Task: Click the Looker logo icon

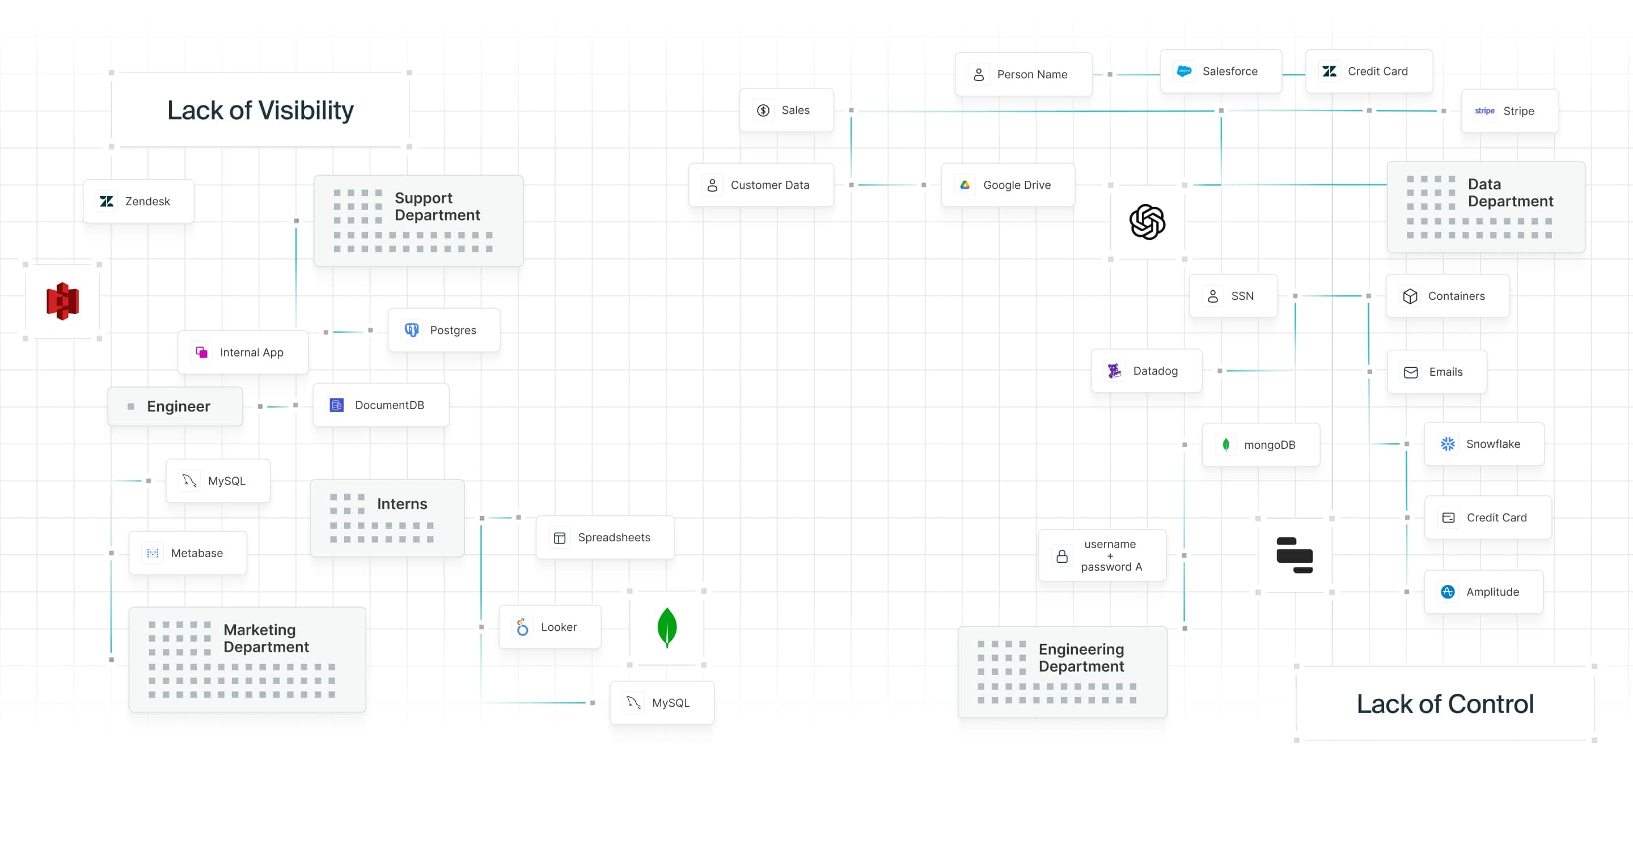Action: [x=522, y=627]
